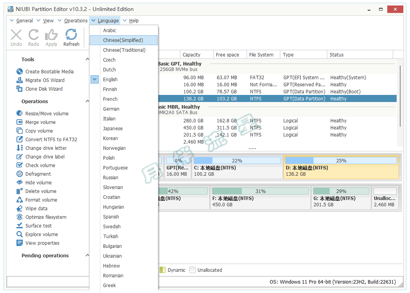Select the checked English language entry
This screenshot has height=293, width=410.
click(124, 79)
